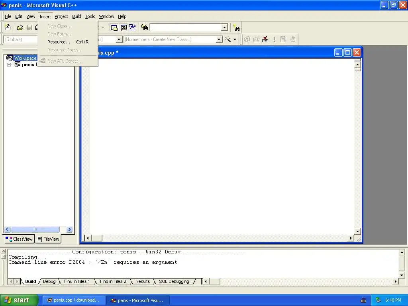
Task: Expand the penis files tree node
Action: tap(9, 65)
